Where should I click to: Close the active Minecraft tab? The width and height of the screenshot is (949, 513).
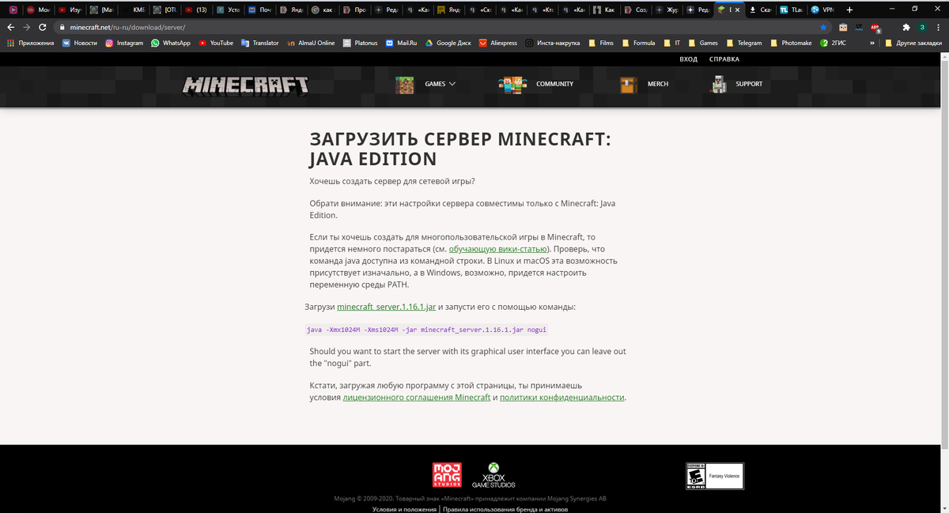click(739, 9)
